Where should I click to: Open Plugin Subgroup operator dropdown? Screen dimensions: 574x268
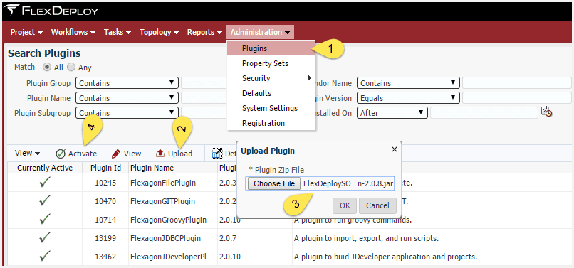pos(127,113)
